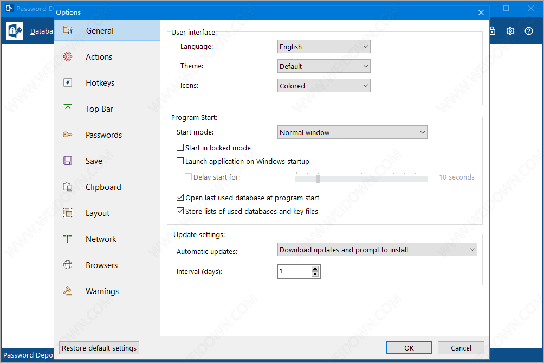Toggle Delay start for checkbox
The width and height of the screenshot is (544, 363).
[188, 177]
